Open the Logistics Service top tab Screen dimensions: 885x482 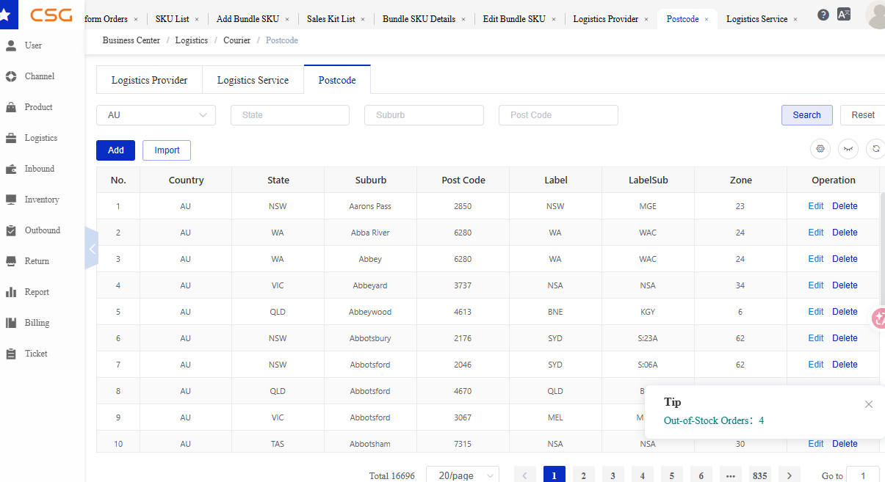[x=756, y=19]
